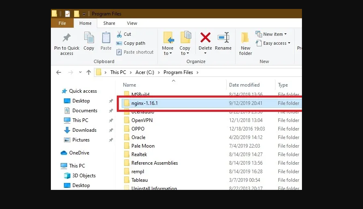Click the Back navigation arrow
The image size is (363, 209).
pos(59,72)
